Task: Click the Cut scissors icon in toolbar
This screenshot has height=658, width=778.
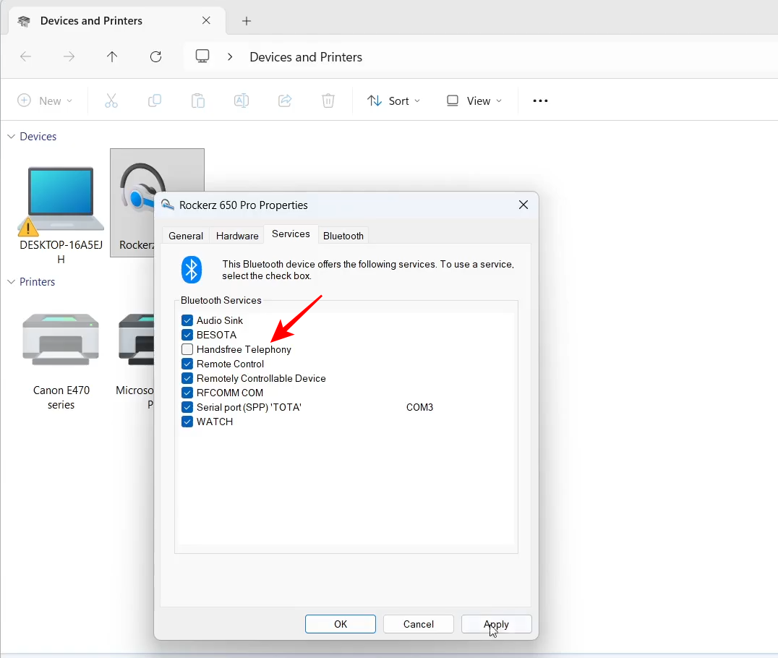Action: click(x=111, y=101)
